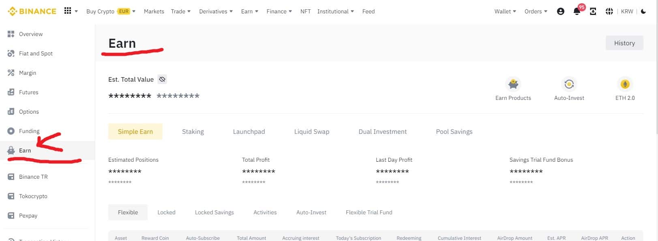The width and height of the screenshot is (658, 241).
Task: Open the profile account icon
Action: [561, 11]
